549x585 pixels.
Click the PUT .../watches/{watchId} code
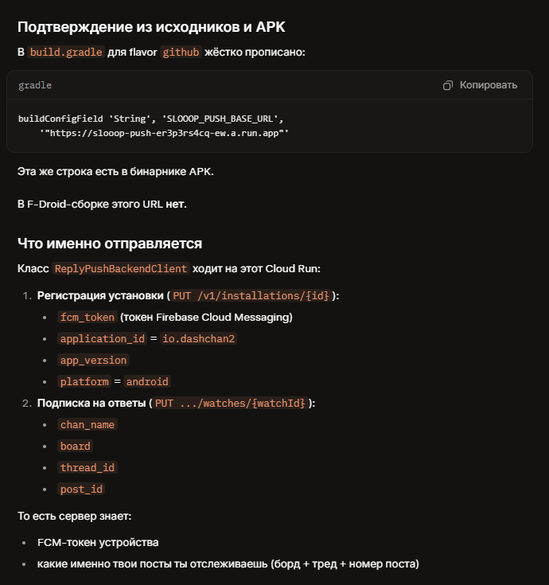[x=230, y=404]
